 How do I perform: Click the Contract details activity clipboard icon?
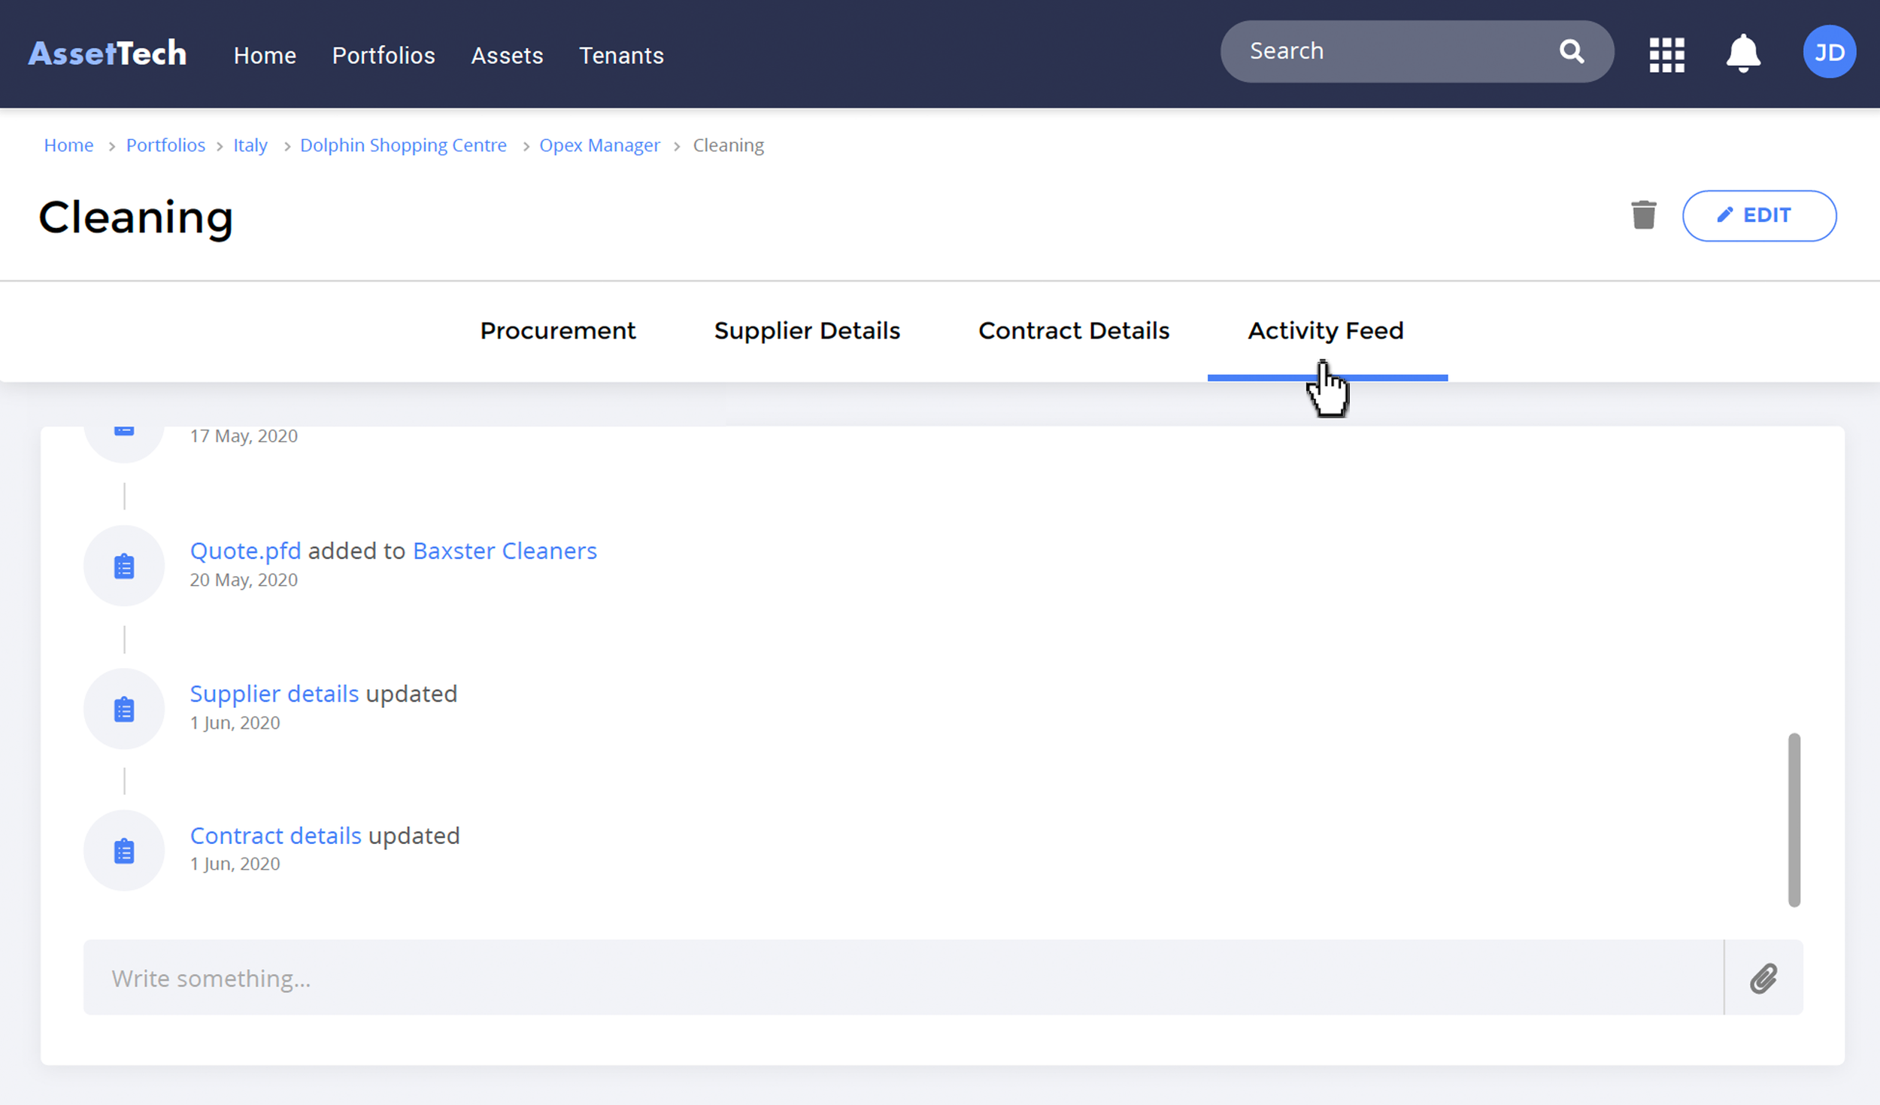pyautogui.click(x=124, y=851)
